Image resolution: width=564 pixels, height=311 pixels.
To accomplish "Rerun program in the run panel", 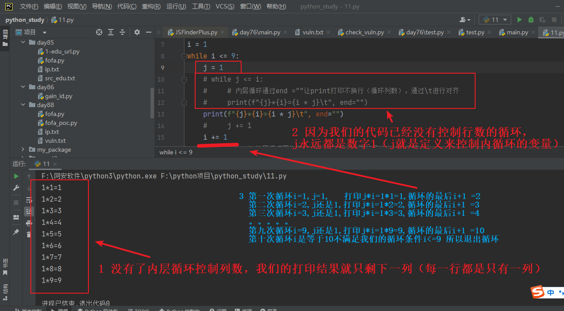I will click(16, 176).
